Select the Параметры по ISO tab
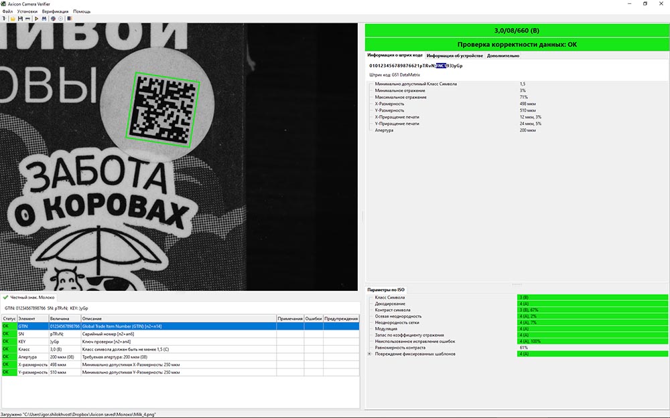The width and height of the screenshot is (670, 418). (x=386, y=290)
